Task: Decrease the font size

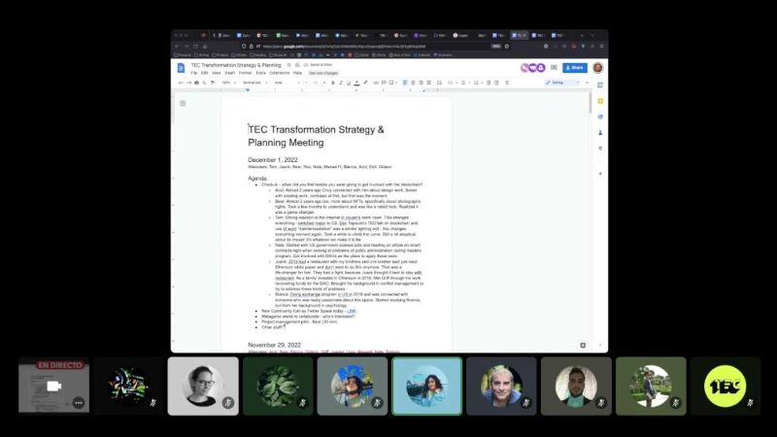Action: click(x=306, y=83)
